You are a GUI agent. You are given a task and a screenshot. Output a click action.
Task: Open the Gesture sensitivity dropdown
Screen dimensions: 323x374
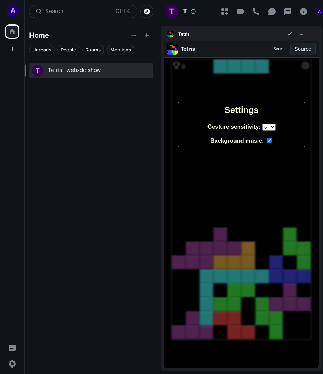[269, 127]
